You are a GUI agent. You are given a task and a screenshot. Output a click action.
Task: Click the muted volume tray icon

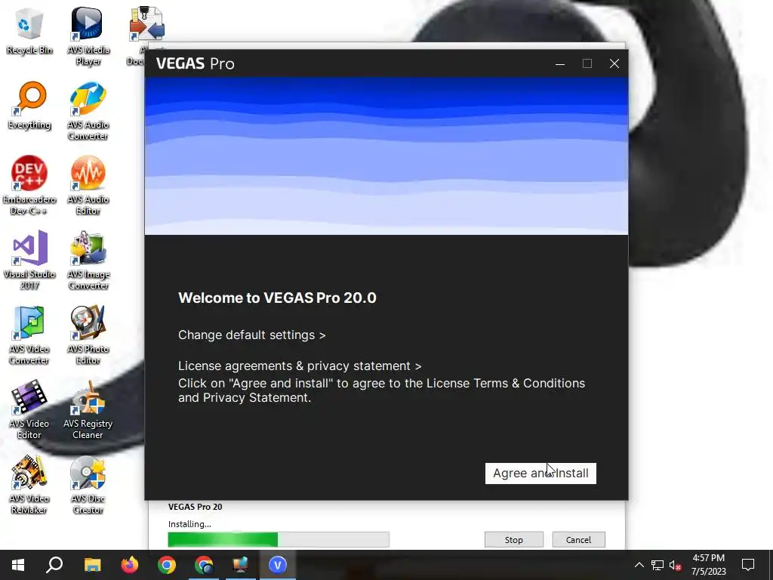pos(676,565)
